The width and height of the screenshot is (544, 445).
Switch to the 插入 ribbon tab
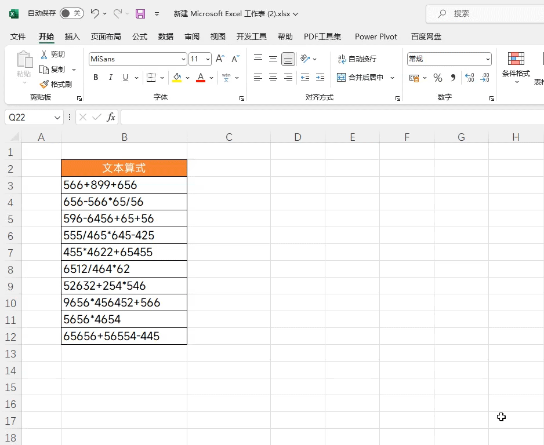(72, 37)
